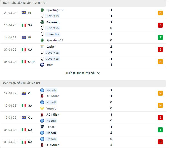Click the green T badge for Juventus-Sporting match
Screen dimensions: 169x148
160,37
